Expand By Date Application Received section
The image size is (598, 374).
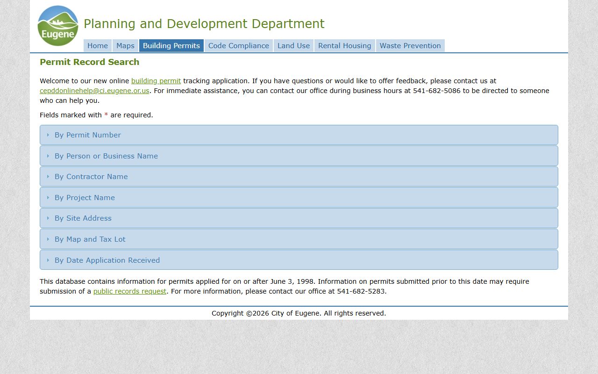coord(299,260)
